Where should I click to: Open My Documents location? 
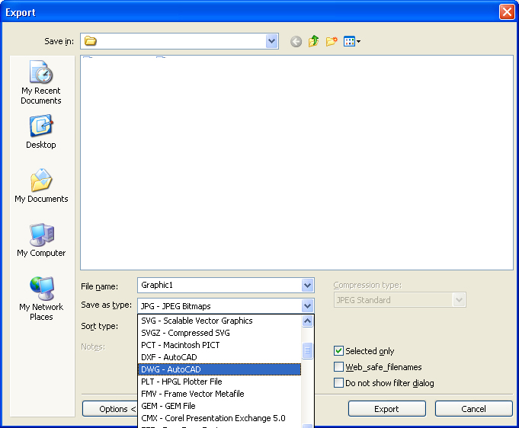[41, 186]
